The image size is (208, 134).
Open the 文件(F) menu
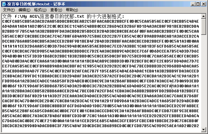click(x=9, y=10)
